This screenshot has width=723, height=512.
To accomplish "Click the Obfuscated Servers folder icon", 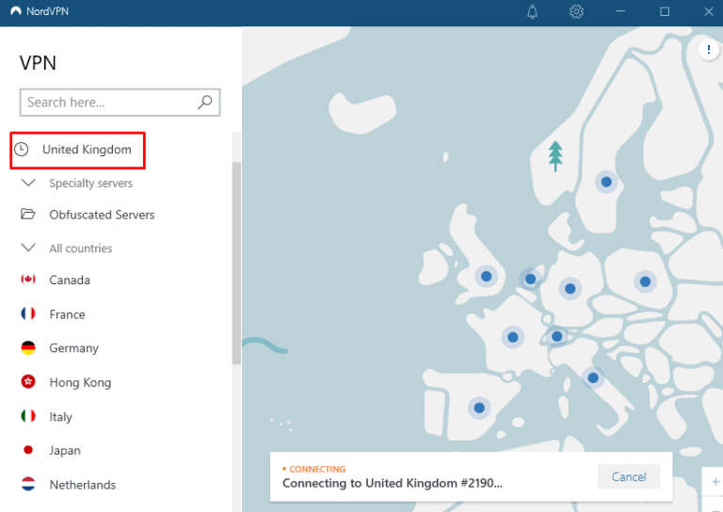I will point(28,215).
